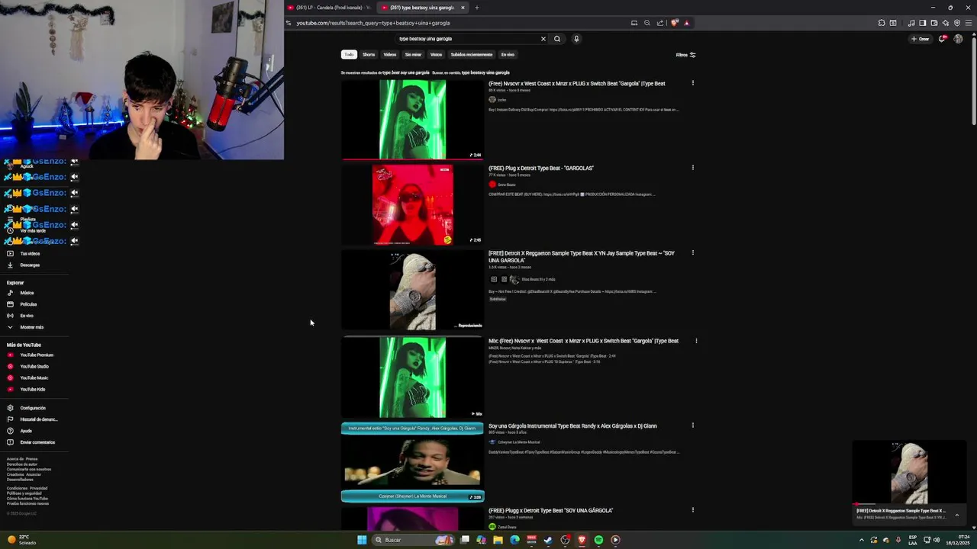Screen dimensions: 977x549
Task: Open the browser hamburger main menu
Action: pos(969,23)
